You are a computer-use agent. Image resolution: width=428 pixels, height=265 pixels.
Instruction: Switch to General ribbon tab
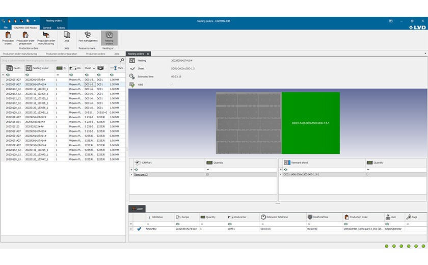tap(47, 28)
